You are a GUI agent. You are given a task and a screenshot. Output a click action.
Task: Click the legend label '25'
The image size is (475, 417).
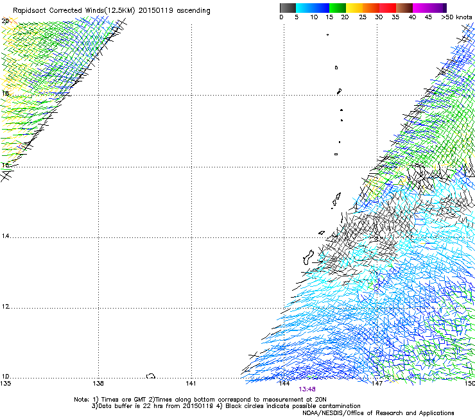coord(363,17)
